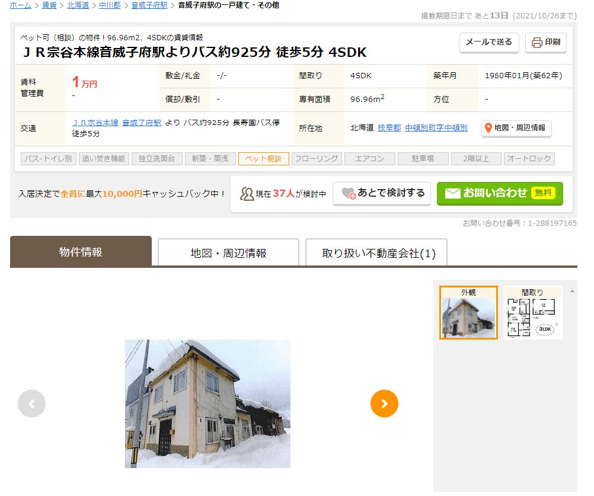This screenshot has width=594, height=496.
Task: Go to the previous photo with the gray arrow
Action: [x=32, y=404]
